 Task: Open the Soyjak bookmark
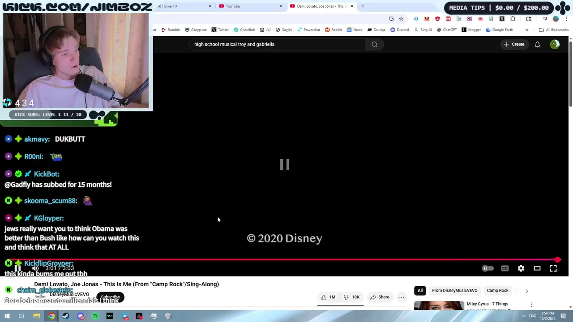point(284,30)
